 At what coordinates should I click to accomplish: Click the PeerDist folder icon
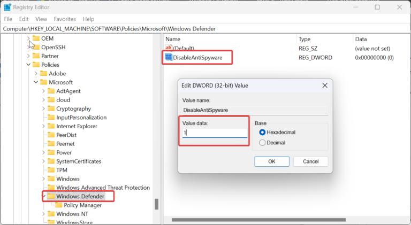[x=51, y=135]
